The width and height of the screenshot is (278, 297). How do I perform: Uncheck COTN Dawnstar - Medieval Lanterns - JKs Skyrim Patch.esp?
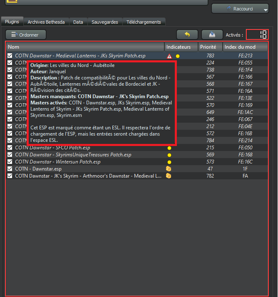pyautogui.click(x=10, y=56)
